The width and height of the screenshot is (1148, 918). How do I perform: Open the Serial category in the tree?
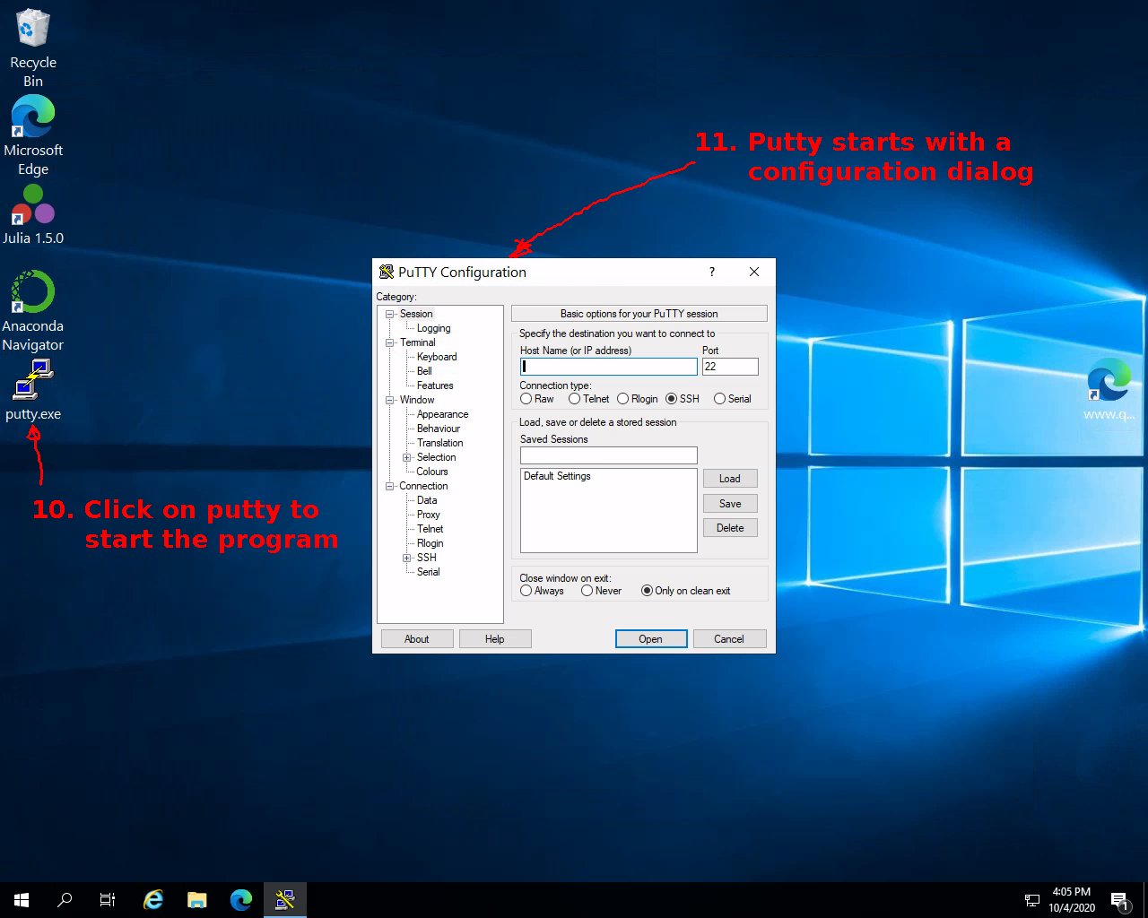(429, 572)
